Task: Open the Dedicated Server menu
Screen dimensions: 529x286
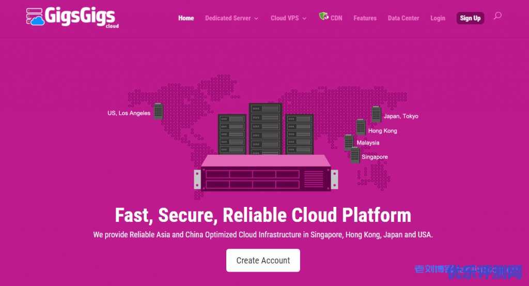Action: tap(228, 18)
